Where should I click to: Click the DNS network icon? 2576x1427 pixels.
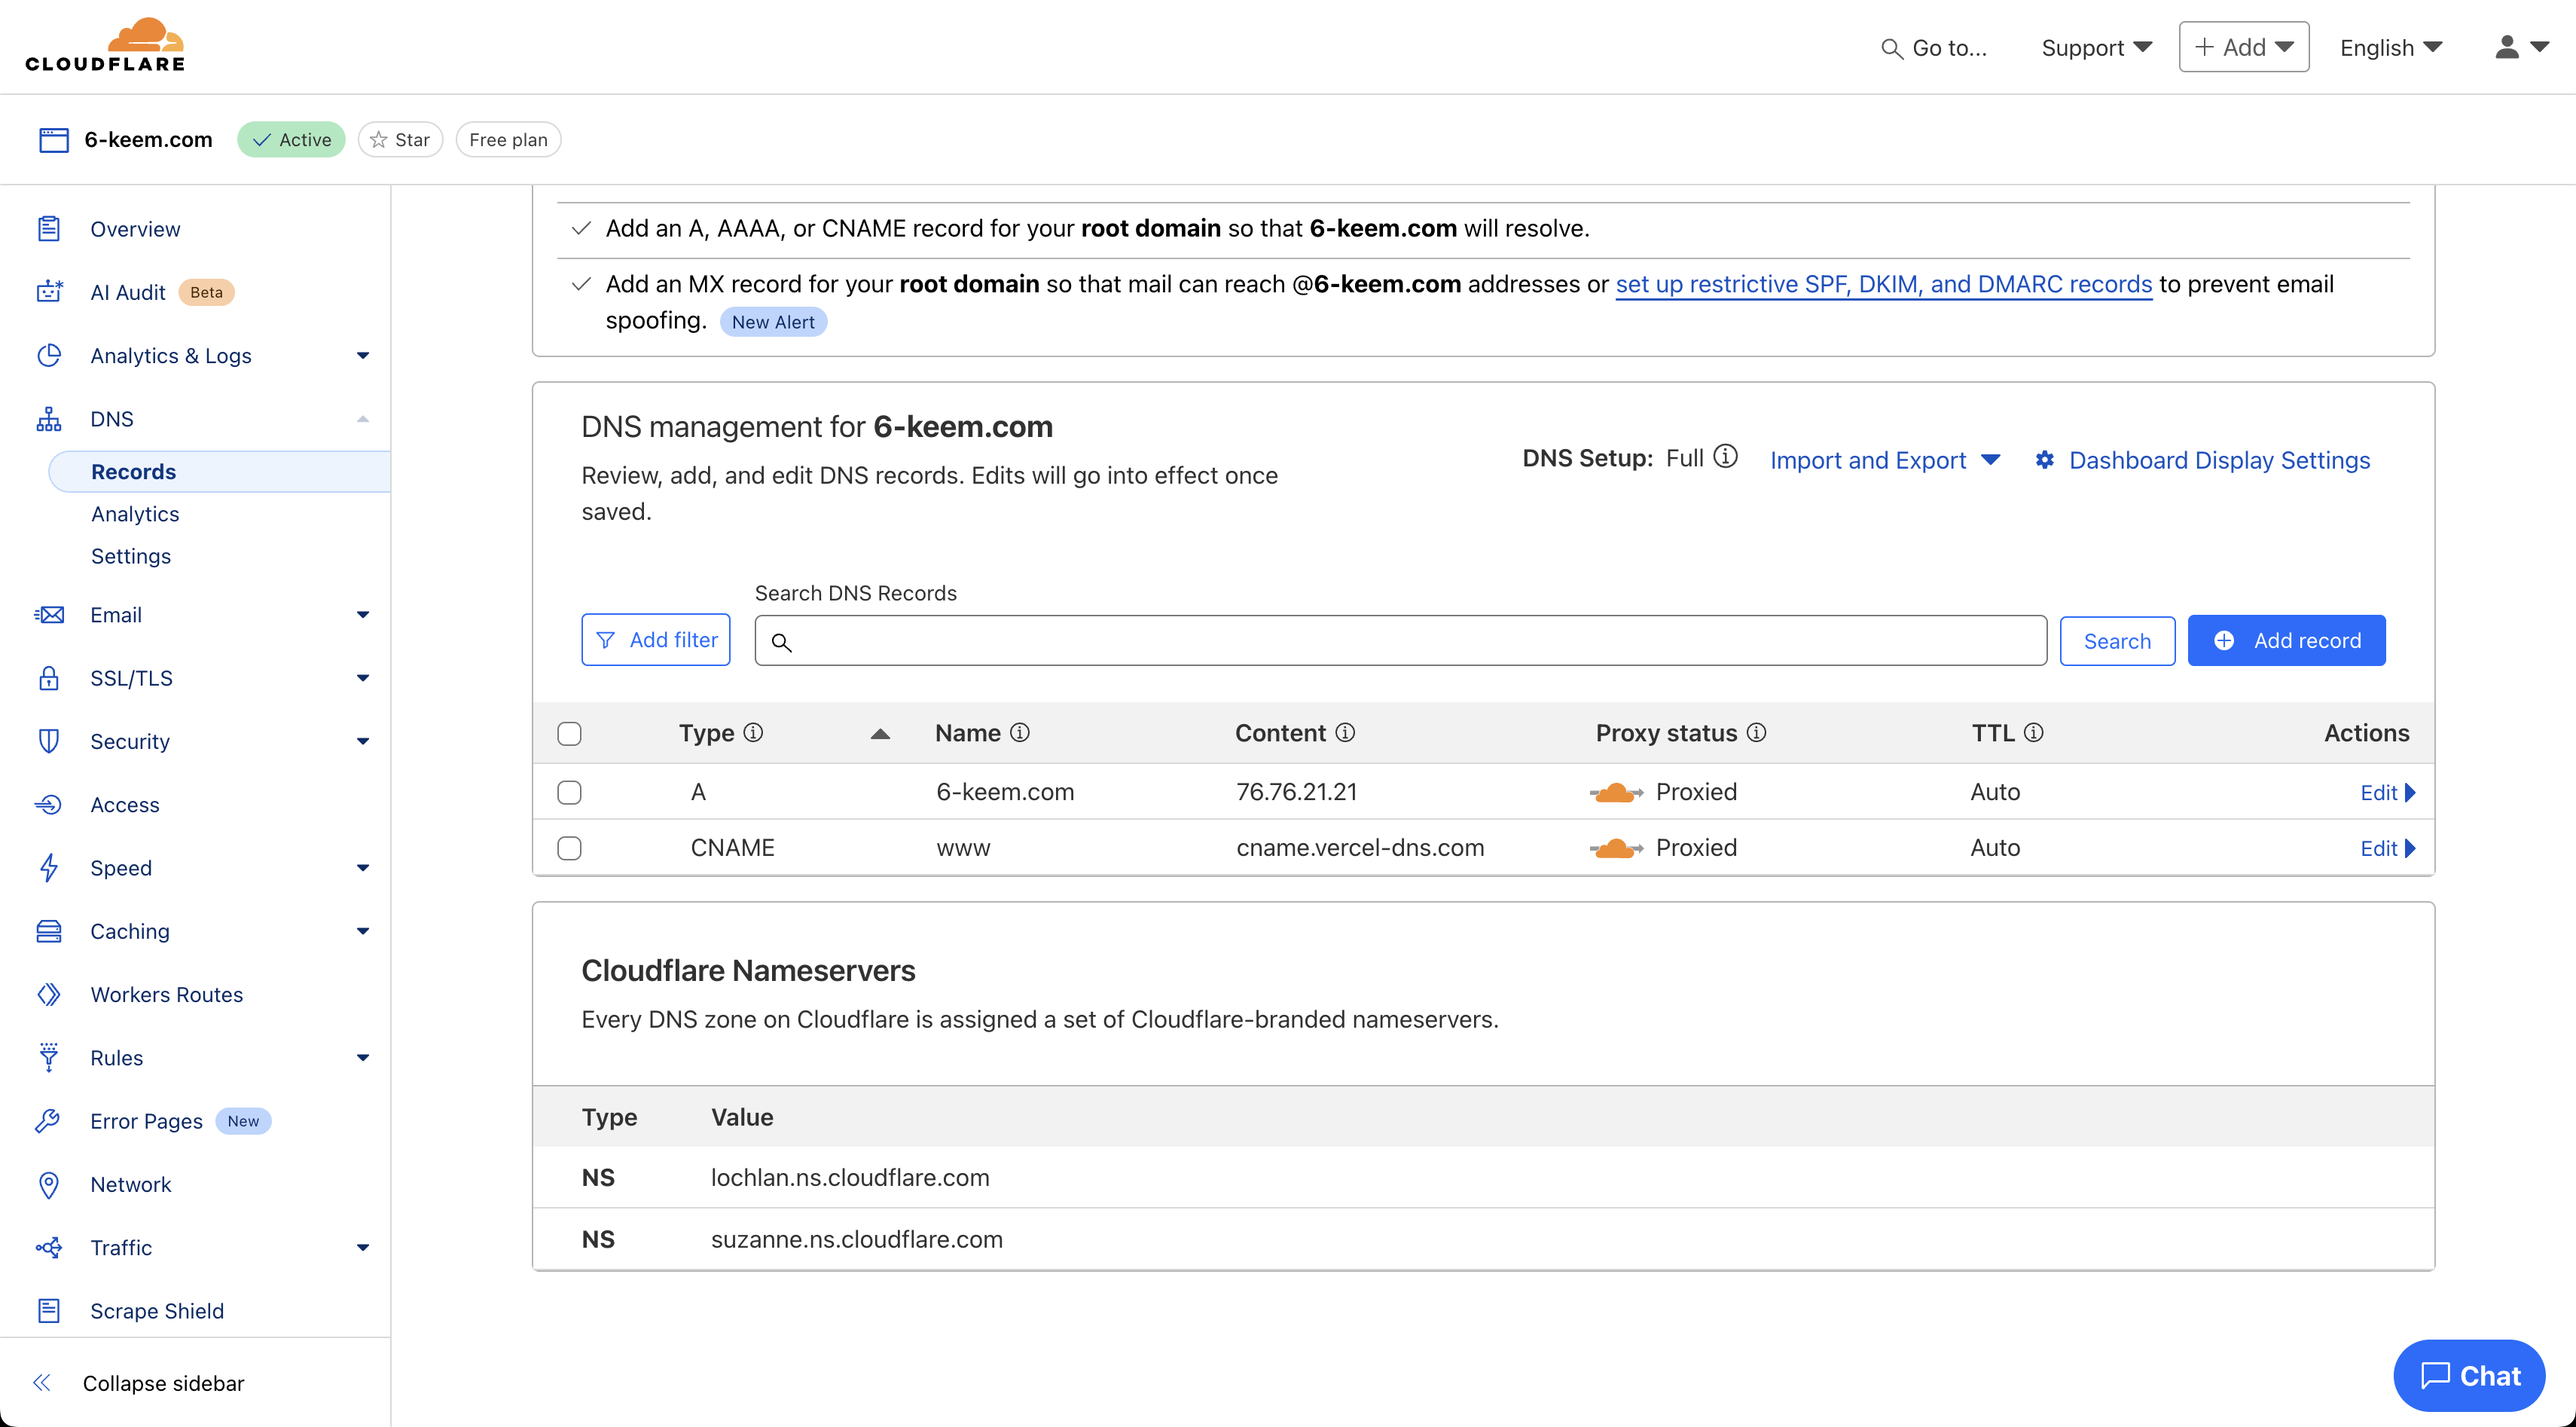[49, 419]
